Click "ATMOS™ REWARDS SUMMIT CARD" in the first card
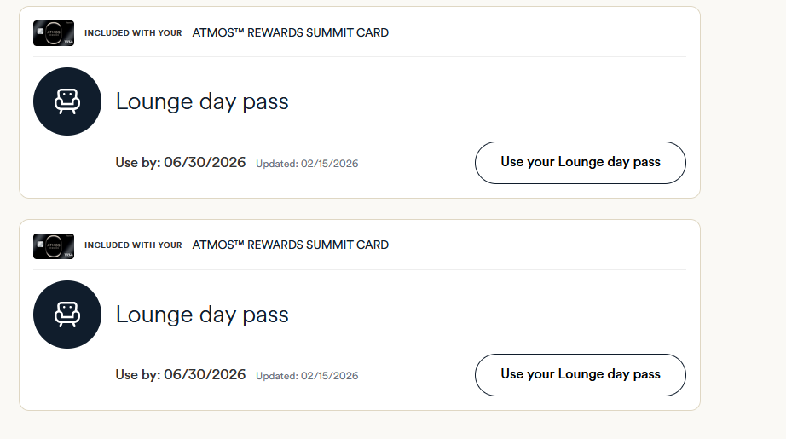Screen dimensions: 786x439 291,33
